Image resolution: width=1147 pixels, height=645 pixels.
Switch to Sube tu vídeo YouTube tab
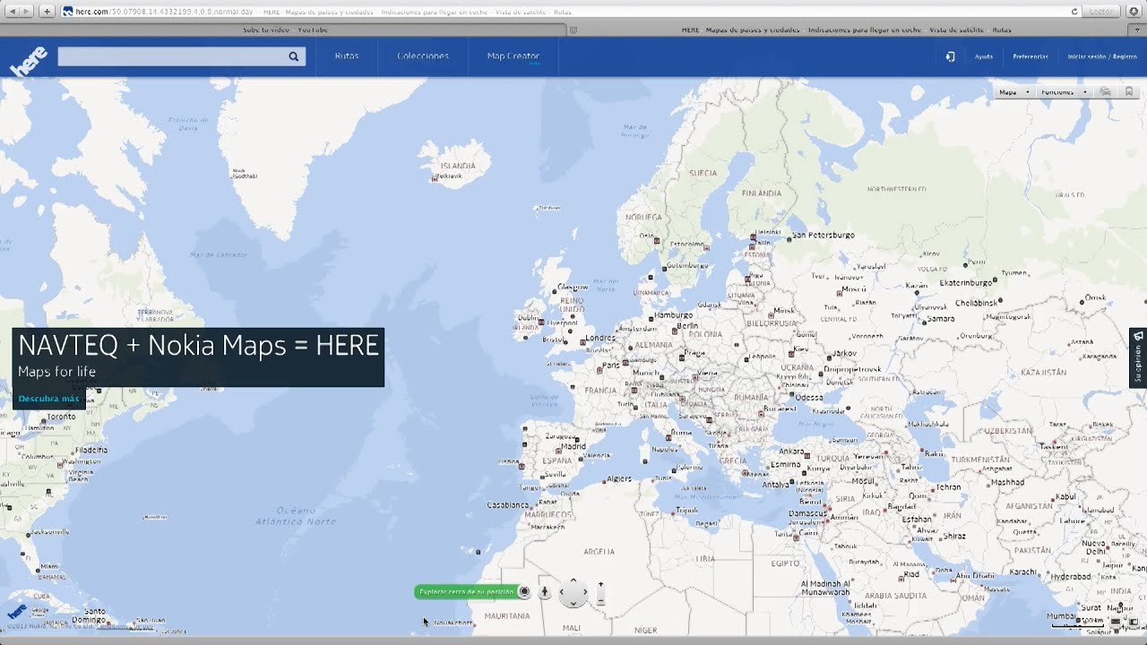click(x=285, y=30)
